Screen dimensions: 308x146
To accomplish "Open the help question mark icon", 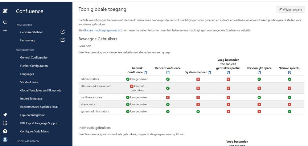I will pyautogui.click(x=5, y=131).
